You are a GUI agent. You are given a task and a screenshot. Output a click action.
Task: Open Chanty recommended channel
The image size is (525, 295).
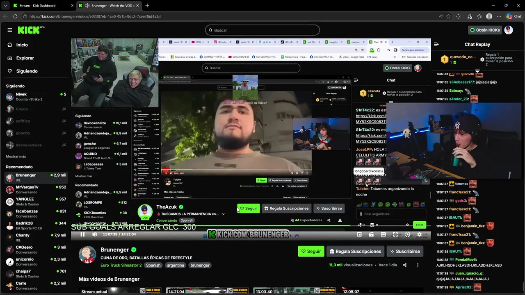click(36, 238)
